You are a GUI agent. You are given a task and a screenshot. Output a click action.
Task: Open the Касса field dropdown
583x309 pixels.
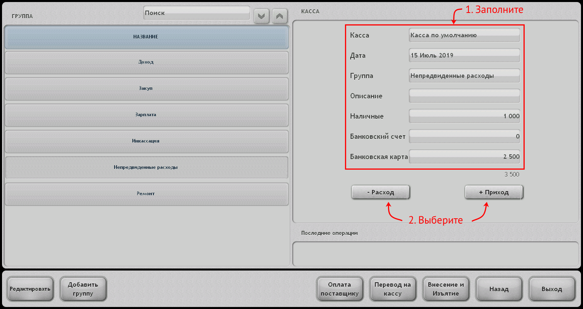click(x=464, y=35)
